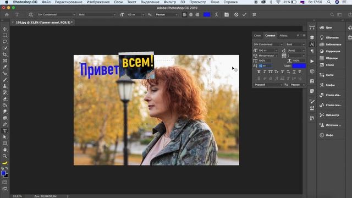Open search magnifier in options bar
352x198 pixels.
coord(332,15)
